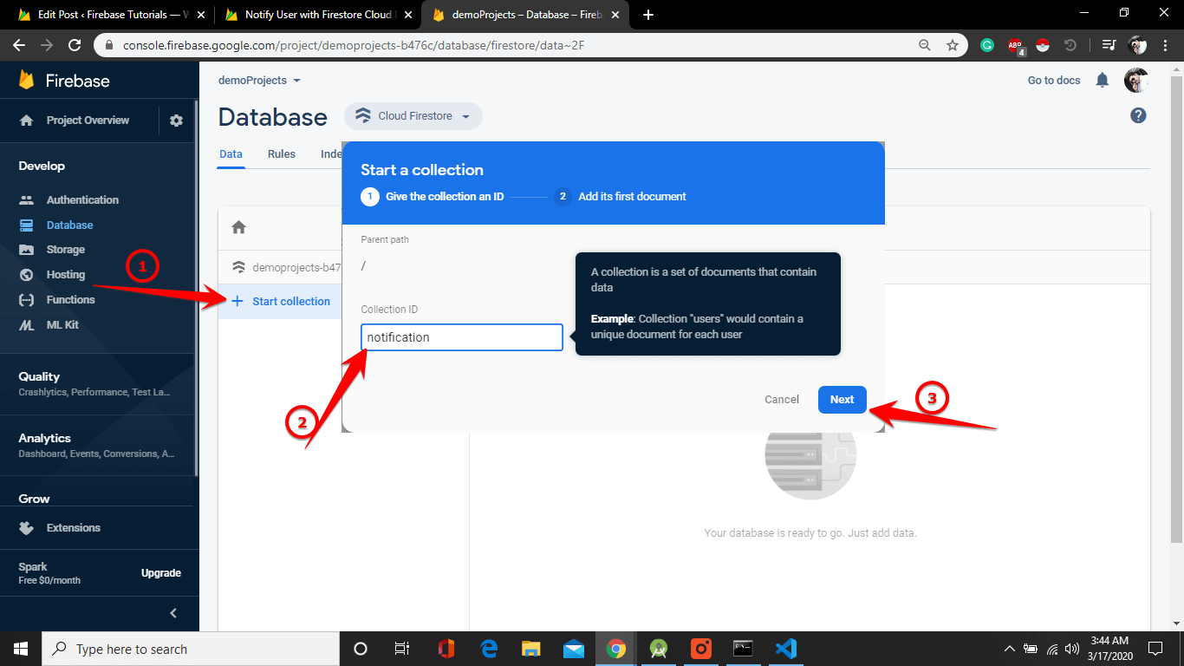Screen dimensions: 1184x666
Task: Open Visual Studio Code from taskbar
Action: (x=786, y=649)
